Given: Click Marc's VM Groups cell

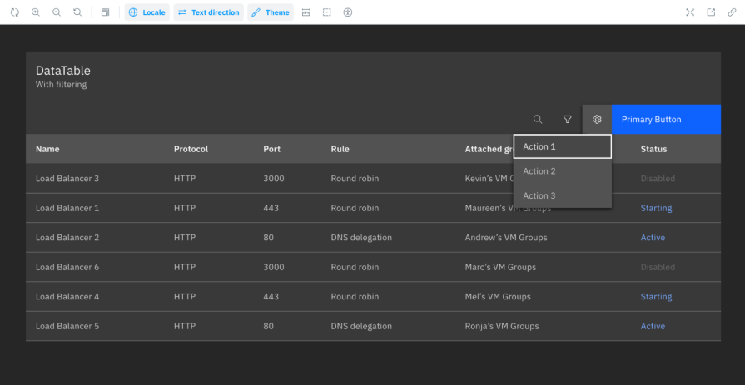Looking at the screenshot, I should click(x=500, y=267).
